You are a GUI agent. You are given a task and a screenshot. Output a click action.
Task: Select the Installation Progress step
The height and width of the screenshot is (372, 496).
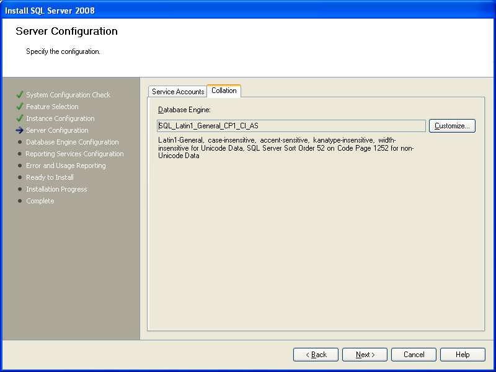coord(56,189)
